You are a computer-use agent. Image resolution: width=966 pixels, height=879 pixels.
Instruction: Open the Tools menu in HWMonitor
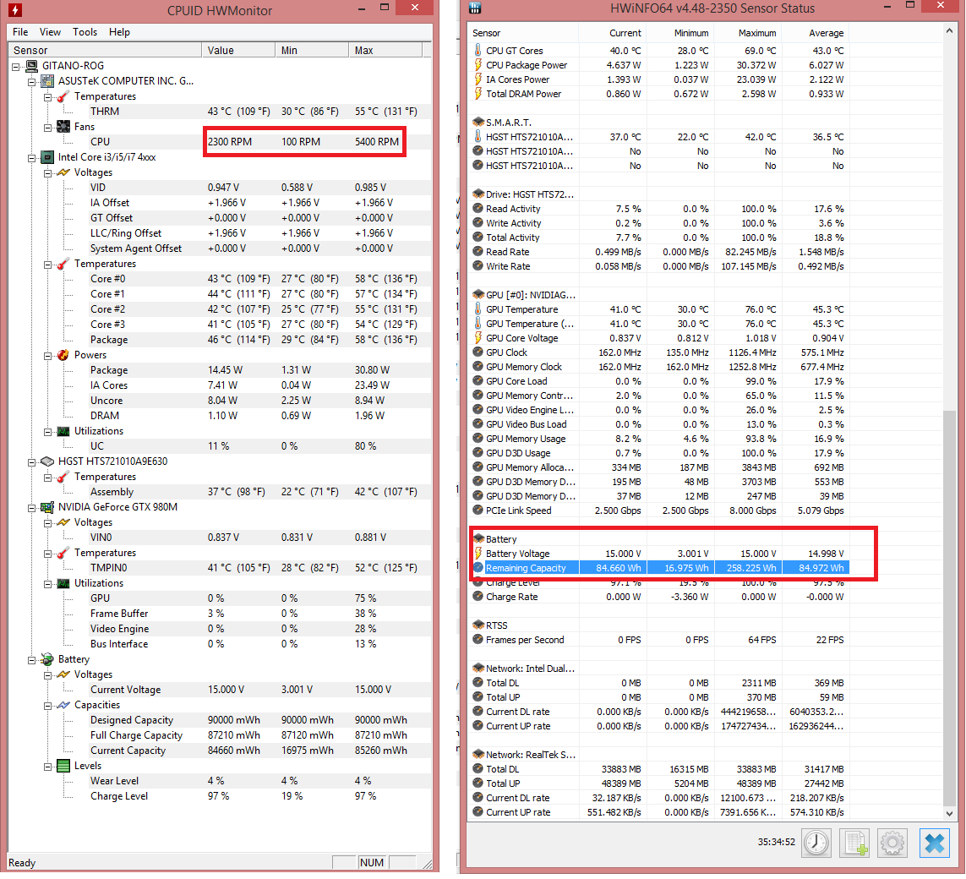(85, 32)
